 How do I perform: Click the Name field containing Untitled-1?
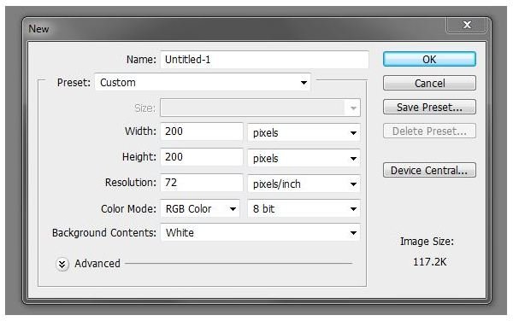click(264, 60)
